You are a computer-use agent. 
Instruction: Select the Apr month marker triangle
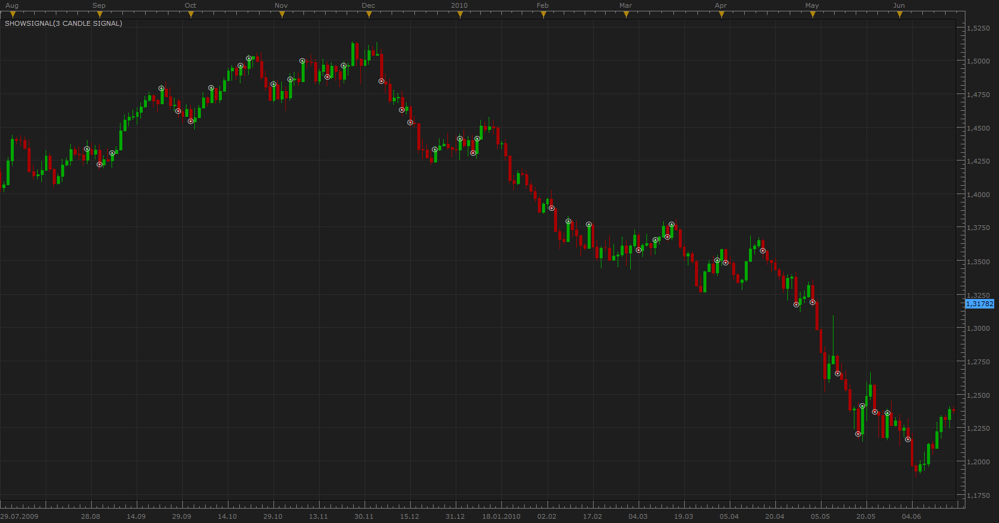tap(722, 15)
